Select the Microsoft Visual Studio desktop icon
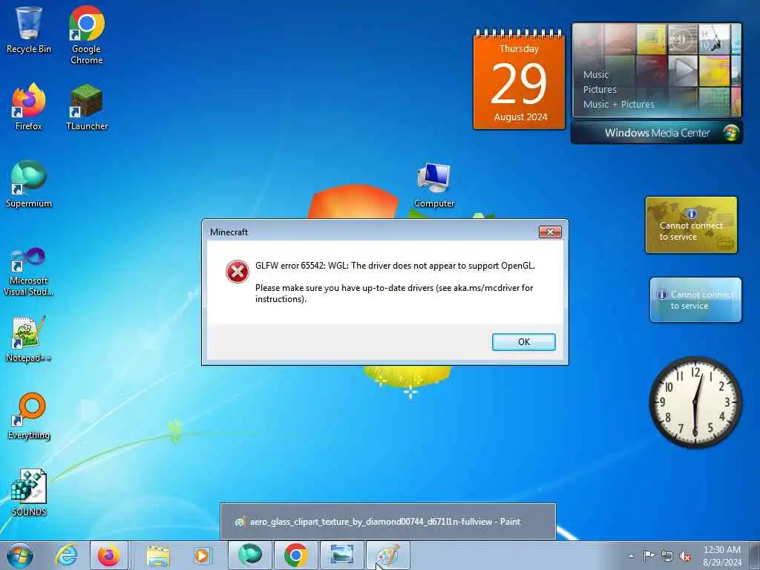 click(x=29, y=272)
